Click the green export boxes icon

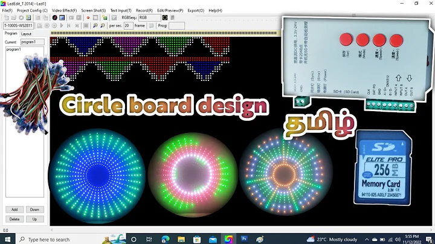coord(105,18)
